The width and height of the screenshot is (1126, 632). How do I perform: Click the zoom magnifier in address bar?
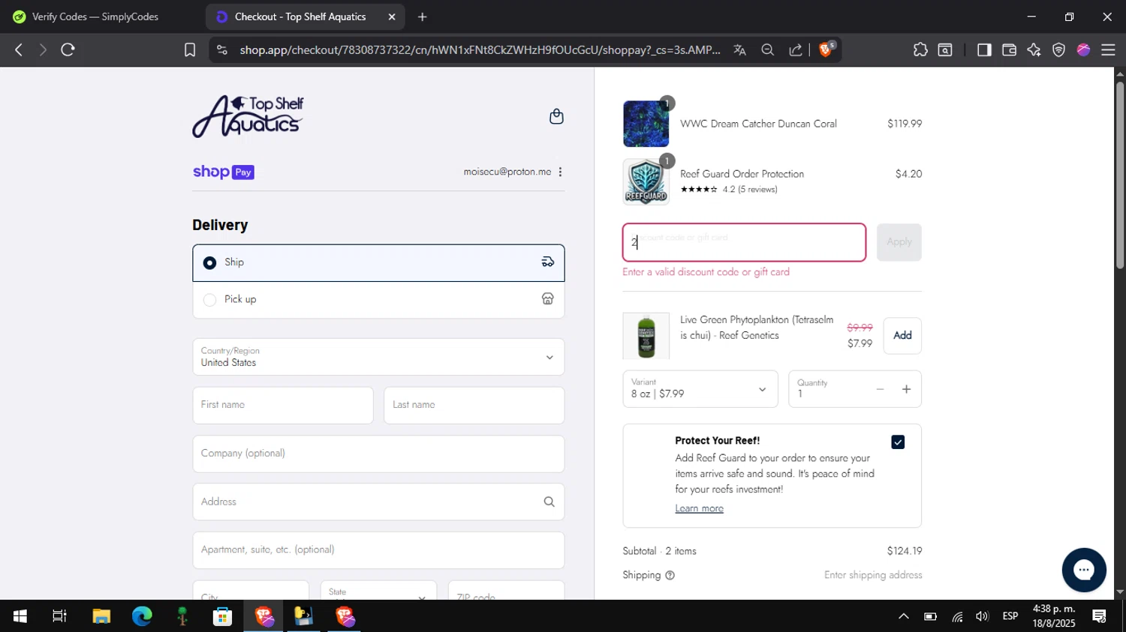pos(767,49)
